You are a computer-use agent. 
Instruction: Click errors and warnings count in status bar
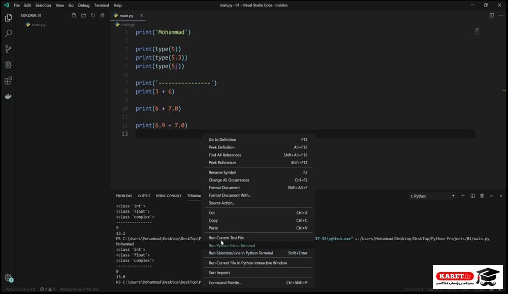47,289
